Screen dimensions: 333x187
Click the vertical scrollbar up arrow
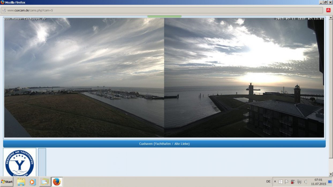tap(331, 18)
